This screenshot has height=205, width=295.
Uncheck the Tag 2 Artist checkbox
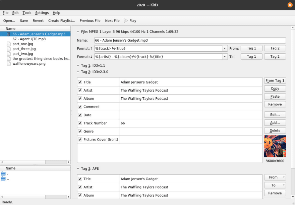pos(80,90)
